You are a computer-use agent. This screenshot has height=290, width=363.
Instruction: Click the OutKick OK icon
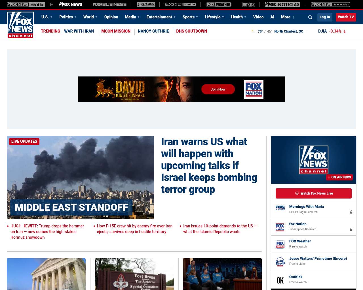point(280,280)
